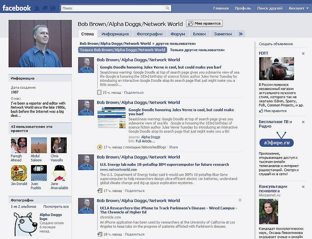Open the Аккаунт dropdown menu

298,8
